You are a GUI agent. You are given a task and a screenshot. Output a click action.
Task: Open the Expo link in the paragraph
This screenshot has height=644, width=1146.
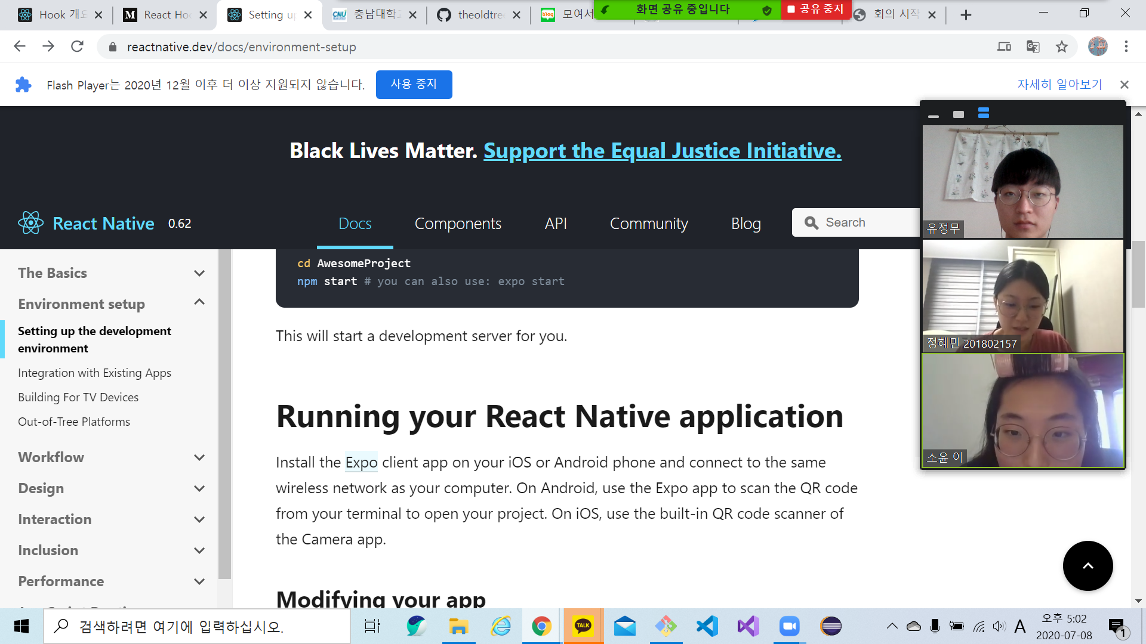pos(361,462)
